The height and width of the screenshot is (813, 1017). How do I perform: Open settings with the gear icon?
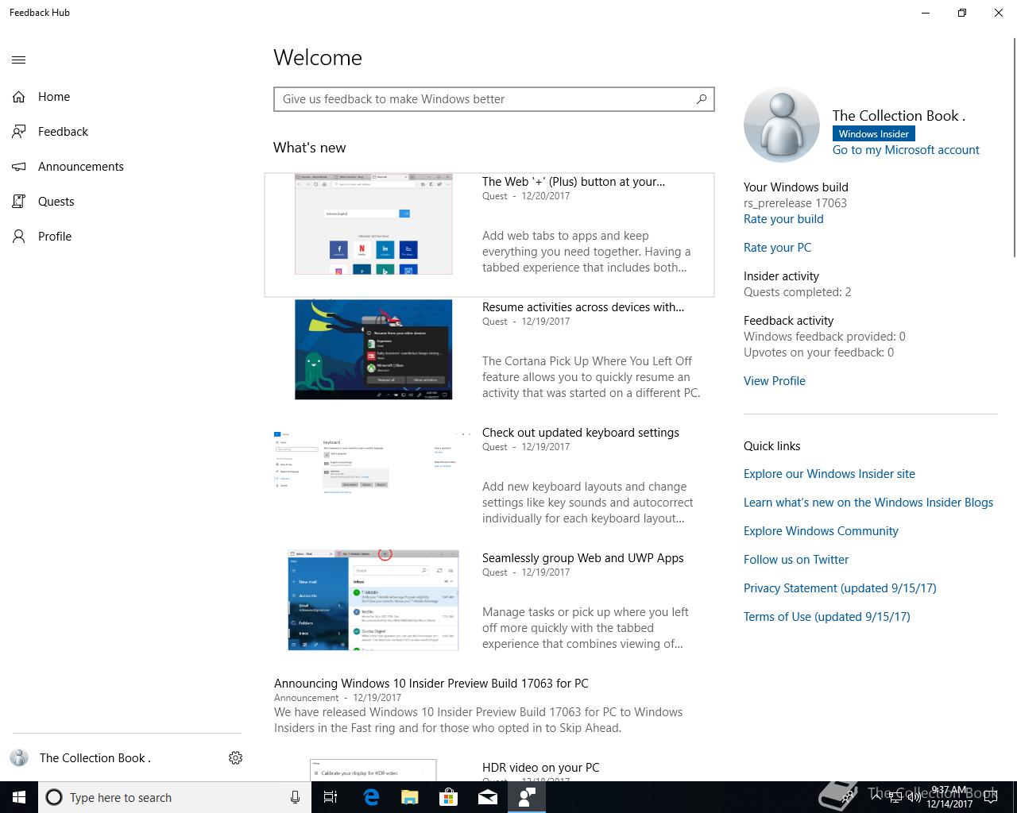[x=235, y=758]
